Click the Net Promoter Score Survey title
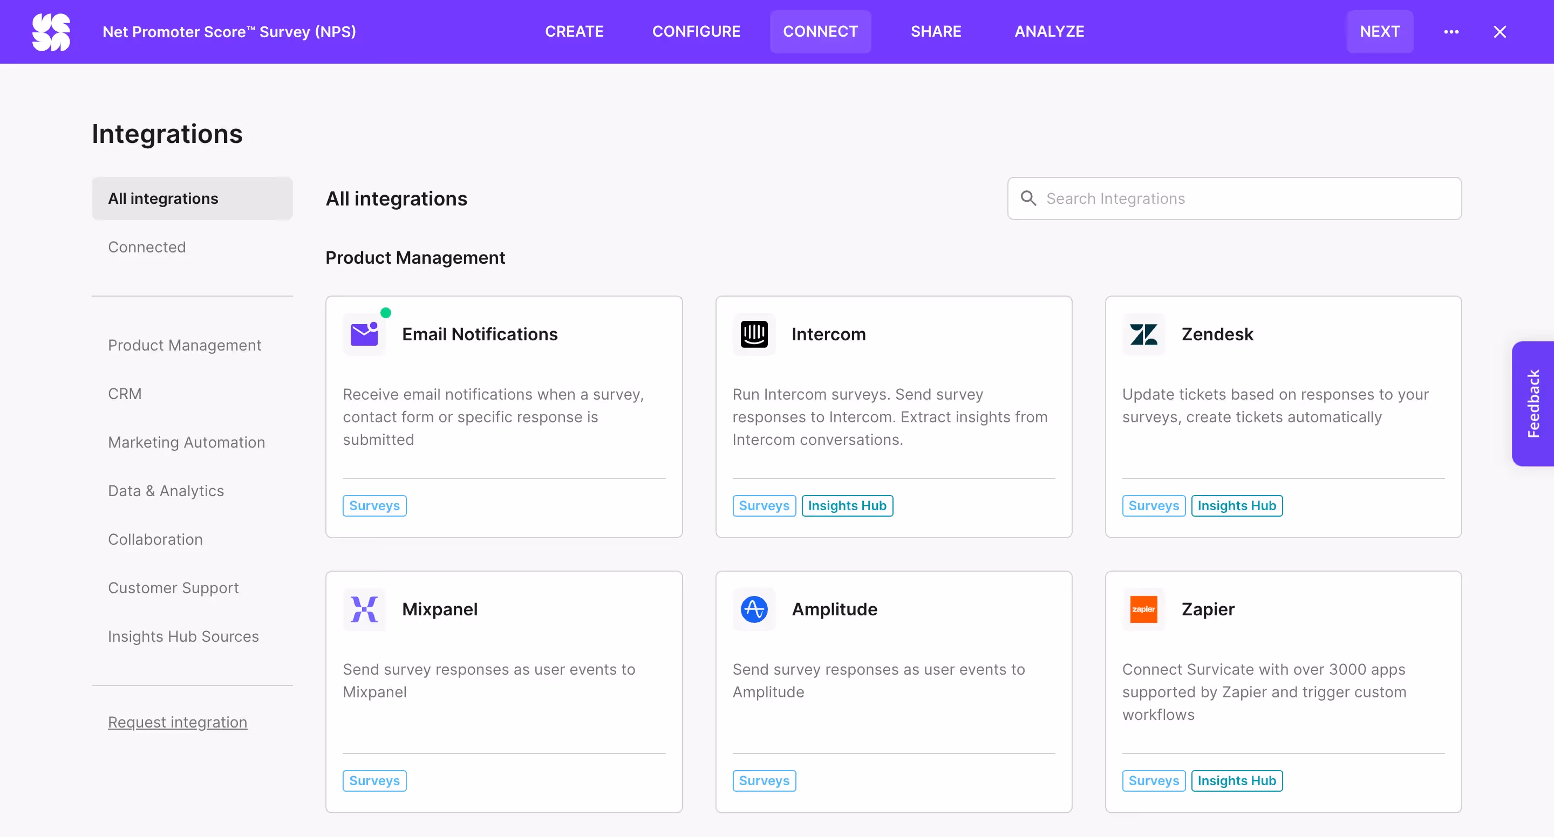Viewport: 1554px width, 837px height. coord(229,32)
